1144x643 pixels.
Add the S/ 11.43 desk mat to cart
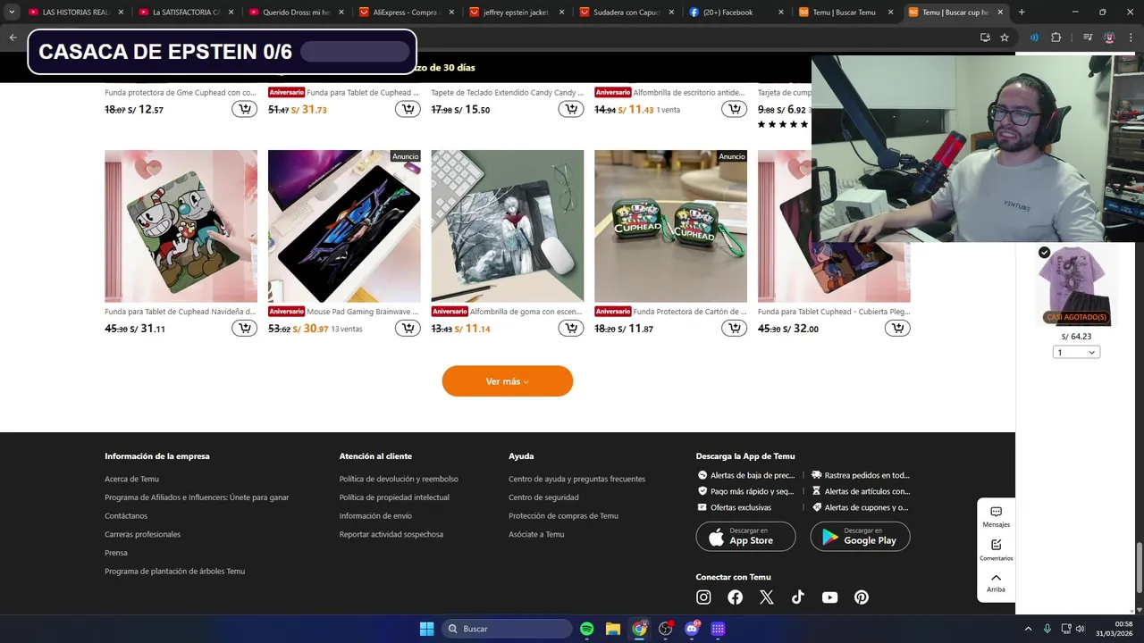point(734,109)
